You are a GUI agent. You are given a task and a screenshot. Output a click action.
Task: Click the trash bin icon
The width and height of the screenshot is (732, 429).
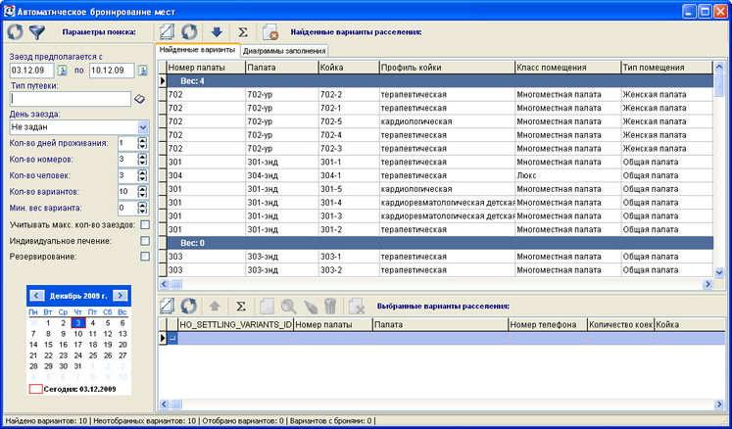(x=330, y=307)
